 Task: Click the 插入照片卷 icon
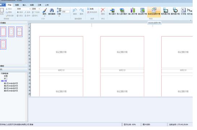(x=133, y=12)
